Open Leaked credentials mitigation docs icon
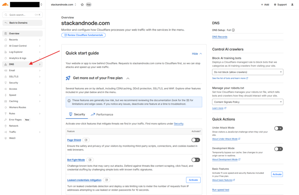299x195 pixels. pyautogui.click(x=107, y=180)
